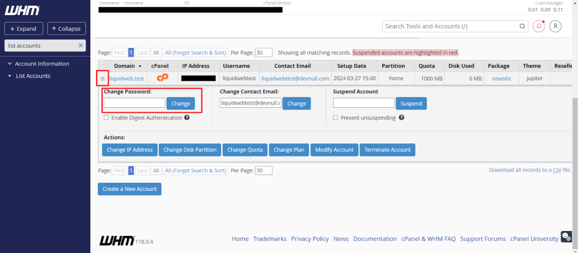This screenshot has width=578, height=253.
Task: Click Change Password input field
Action: tap(134, 103)
